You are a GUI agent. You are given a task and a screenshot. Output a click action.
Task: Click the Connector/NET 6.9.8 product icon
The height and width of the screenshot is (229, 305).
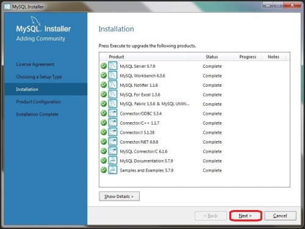[x=113, y=142]
